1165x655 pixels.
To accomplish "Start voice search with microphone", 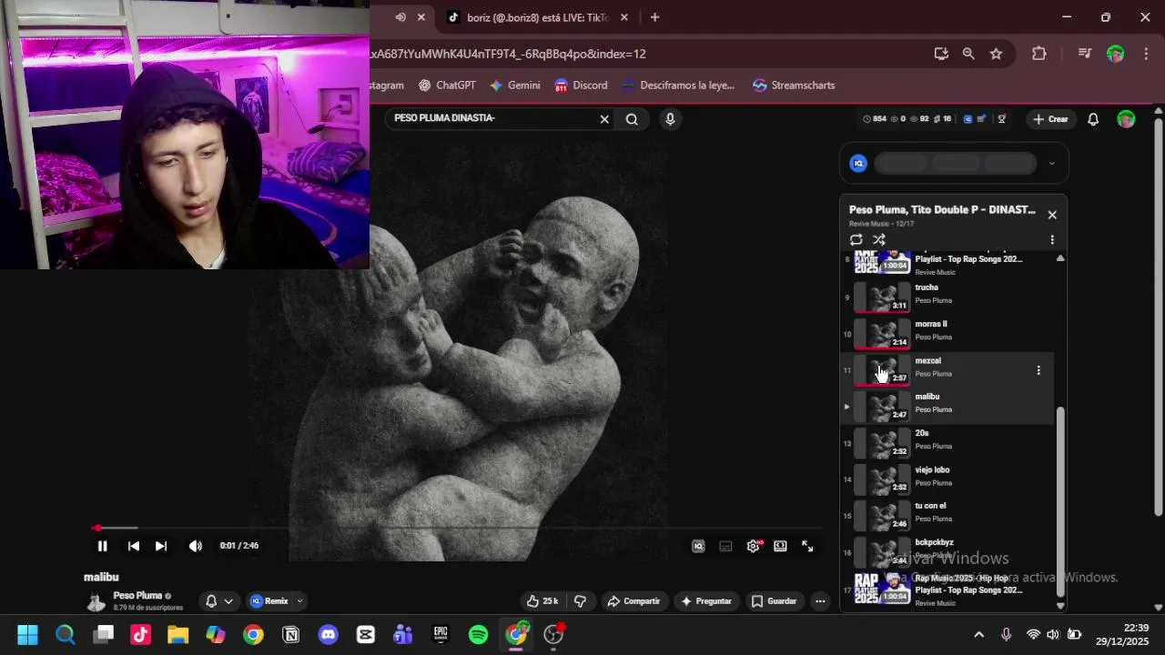I will tap(670, 119).
